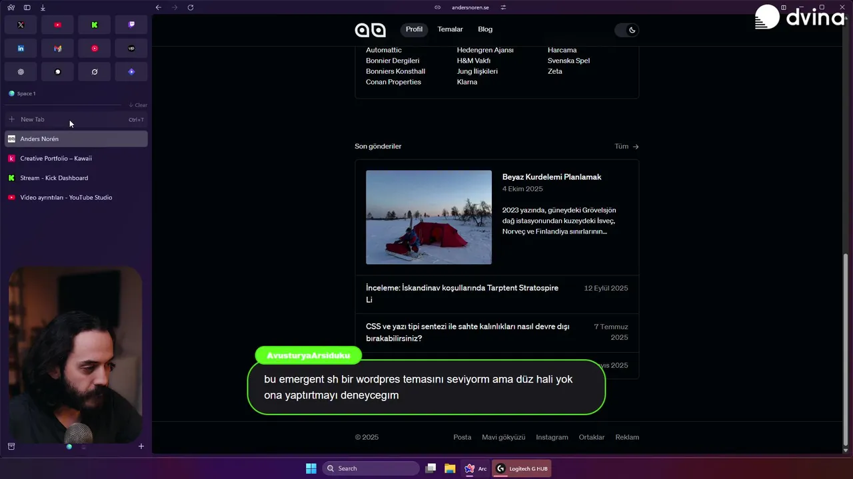Open the YouTube pinned favorite

(x=57, y=25)
